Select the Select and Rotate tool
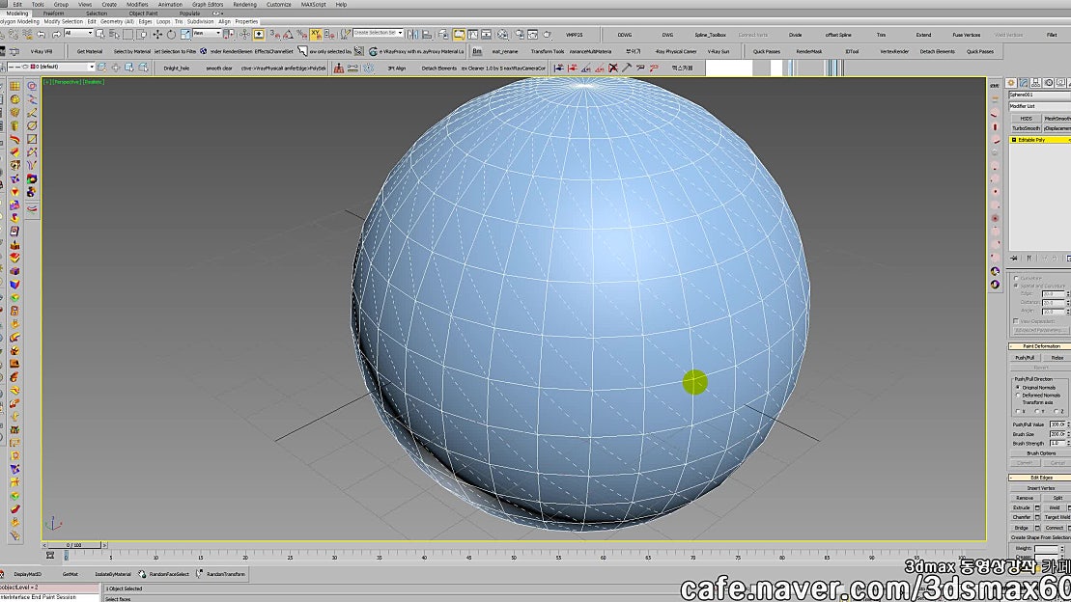The width and height of the screenshot is (1071, 602). click(x=171, y=34)
